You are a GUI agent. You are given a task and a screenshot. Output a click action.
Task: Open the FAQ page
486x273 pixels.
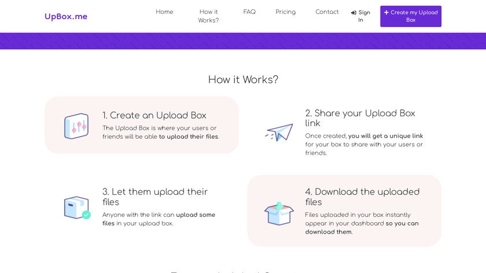click(x=249, y=12)
